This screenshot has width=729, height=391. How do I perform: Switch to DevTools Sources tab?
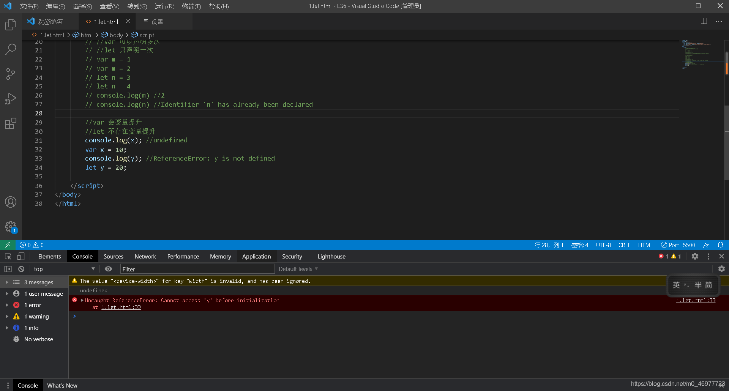(x=113, y=257)
